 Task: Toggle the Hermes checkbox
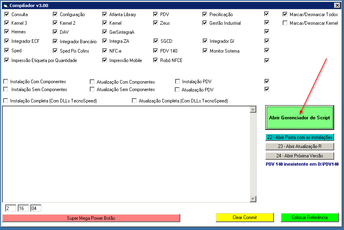coord(7,31)
